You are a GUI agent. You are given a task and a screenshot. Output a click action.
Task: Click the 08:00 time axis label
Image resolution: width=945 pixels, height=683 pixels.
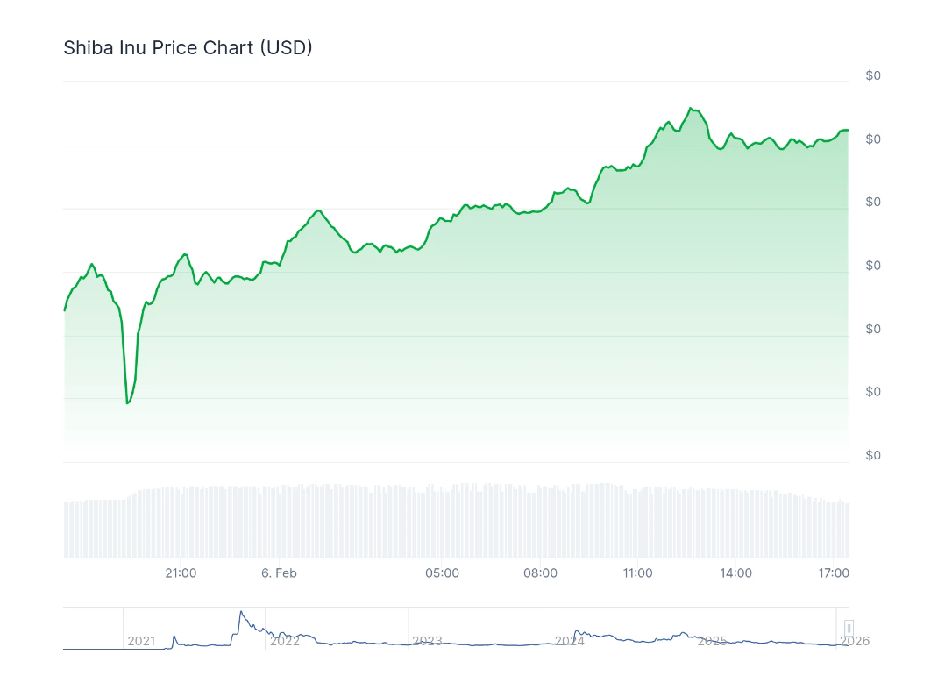pyautogui.click(x=540, y=573)
